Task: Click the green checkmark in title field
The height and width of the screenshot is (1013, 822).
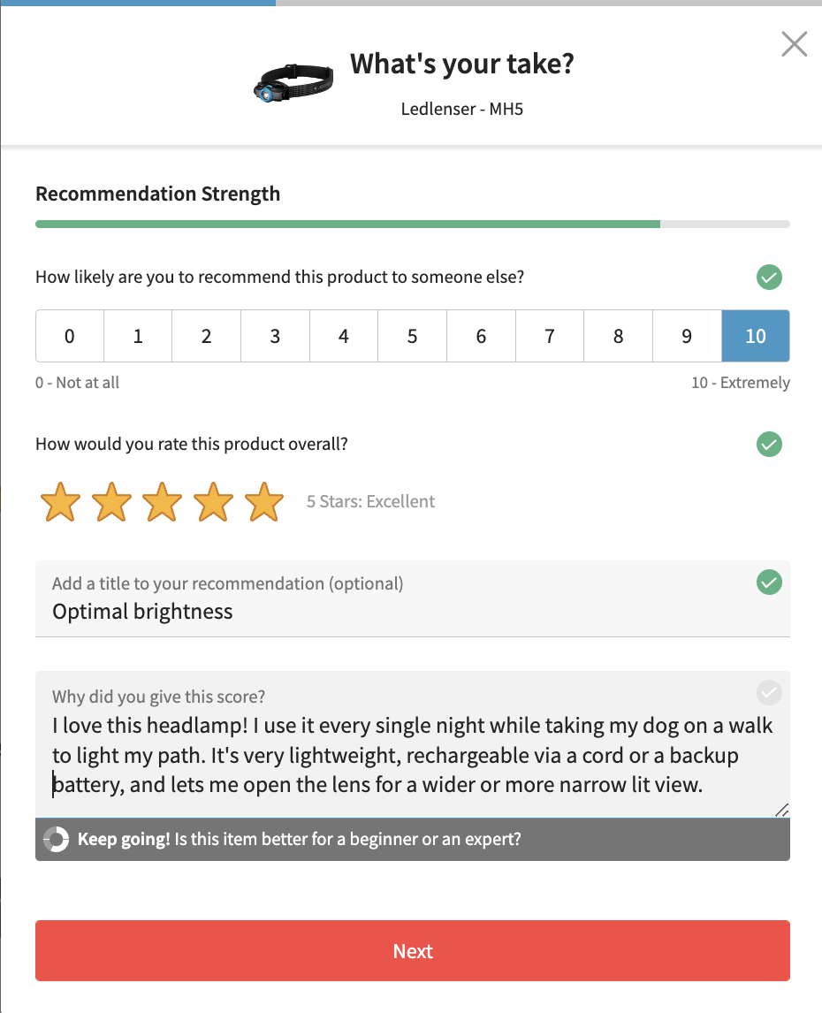Action: [x=769, y=583]
